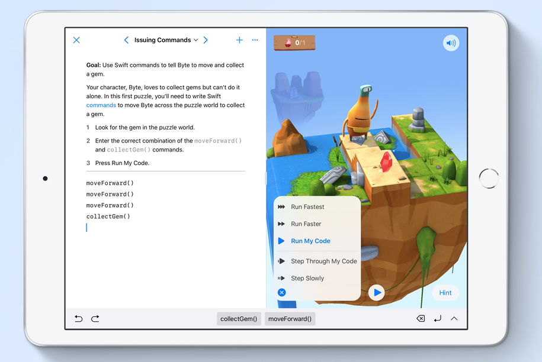Open the Hint button

(445, 293)
